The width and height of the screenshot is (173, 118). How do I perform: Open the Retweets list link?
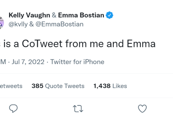tap(11, 86)
